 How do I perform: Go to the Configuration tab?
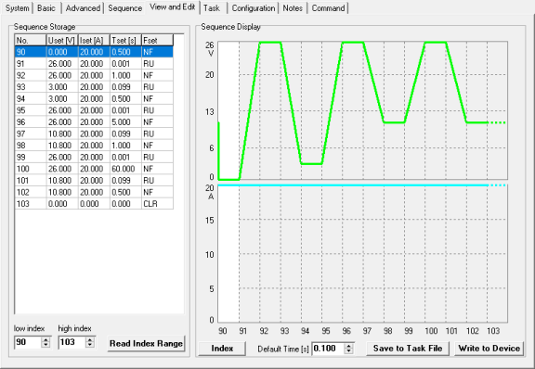254,8
